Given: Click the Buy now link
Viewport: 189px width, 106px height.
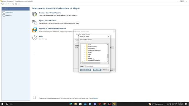Looking at the screenshot, I should coord(95,98).
